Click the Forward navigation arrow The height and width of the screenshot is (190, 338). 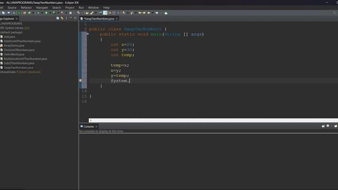[x=157, y=13]
